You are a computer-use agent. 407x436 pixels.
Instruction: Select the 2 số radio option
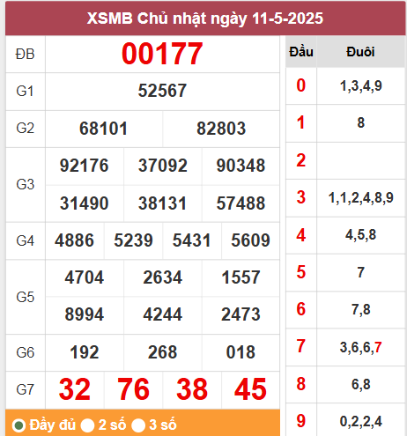pyautogui.click(x=87, y=425)
